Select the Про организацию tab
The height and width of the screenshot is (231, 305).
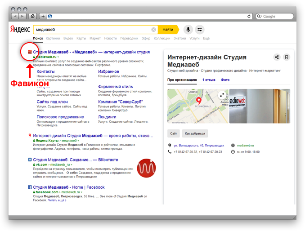(182, 80)
